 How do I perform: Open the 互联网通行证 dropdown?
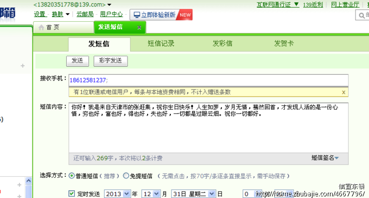click(x=278, y=4)
